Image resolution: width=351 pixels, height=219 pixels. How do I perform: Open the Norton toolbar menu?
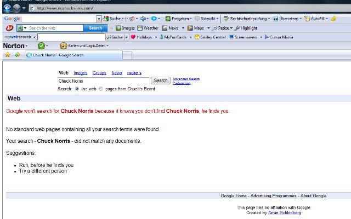click(x=15, y=46)
